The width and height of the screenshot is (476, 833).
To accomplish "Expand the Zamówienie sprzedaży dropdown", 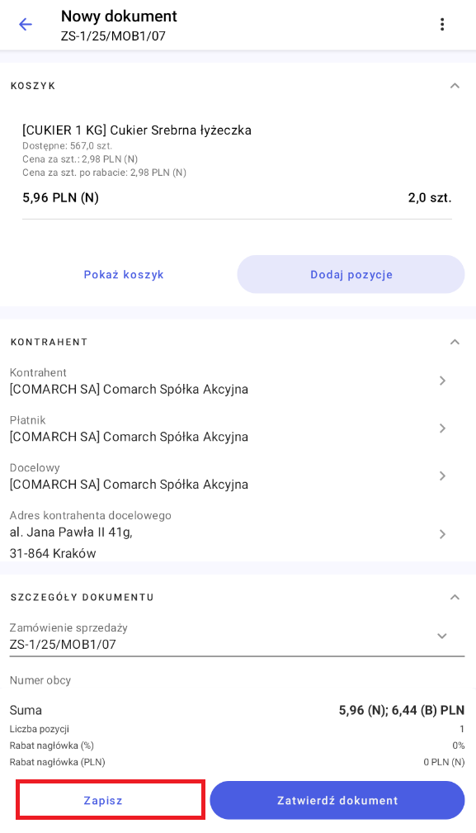I will (442, 637).
